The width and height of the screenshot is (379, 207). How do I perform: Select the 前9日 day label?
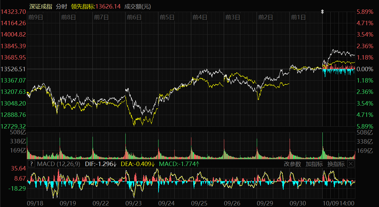pos(35,17)
